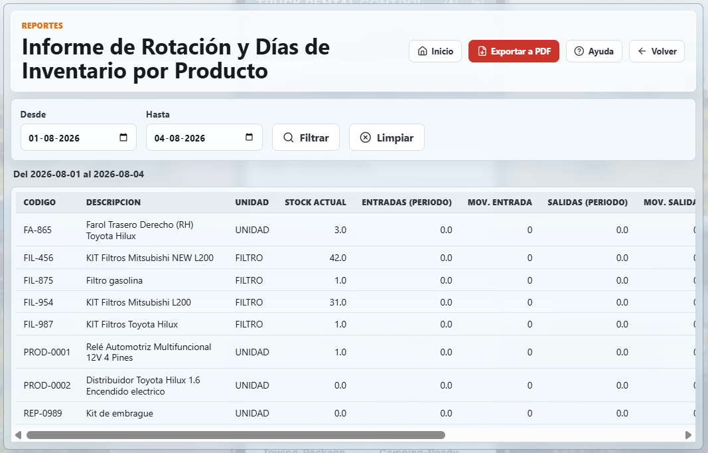
Task: Open the Ayuda help button
Action: coord(594,51)
